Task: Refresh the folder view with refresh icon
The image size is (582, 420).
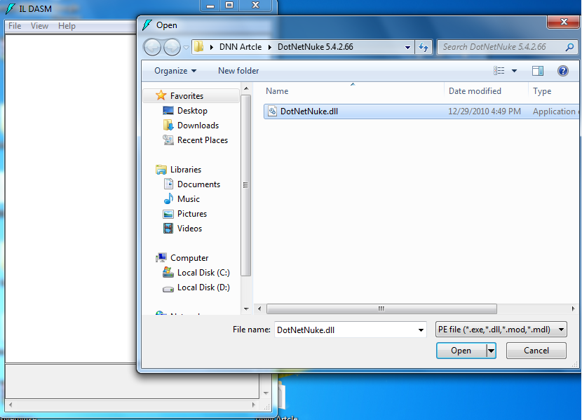Action: 424,47
